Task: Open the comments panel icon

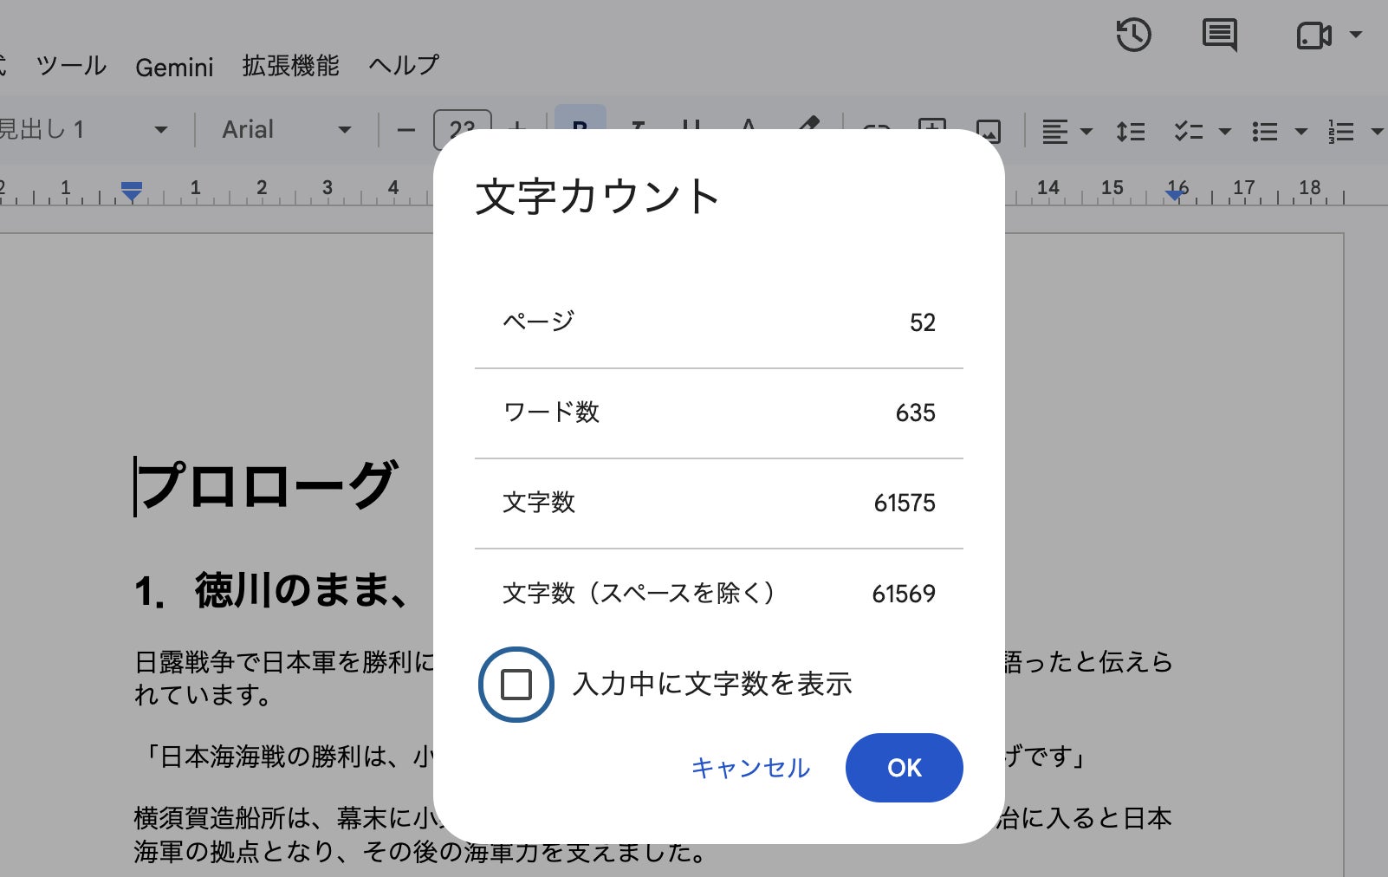Action: click(x=1220, y=36)
